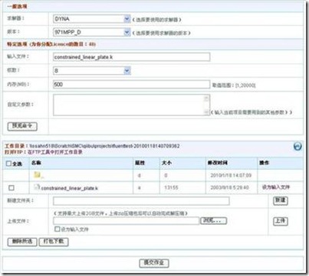Click the file icon of constrained_linear_plate.k
The height and width of the screenshot is (276, 309).
37,187
